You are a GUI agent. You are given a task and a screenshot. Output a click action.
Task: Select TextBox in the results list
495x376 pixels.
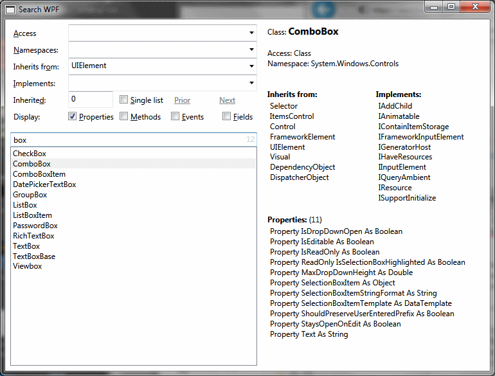133,246
